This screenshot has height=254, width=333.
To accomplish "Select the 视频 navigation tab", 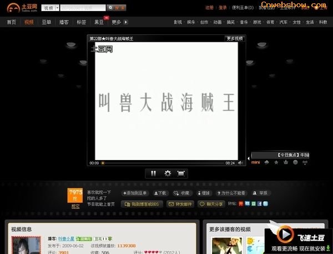I will pos(29,22).
